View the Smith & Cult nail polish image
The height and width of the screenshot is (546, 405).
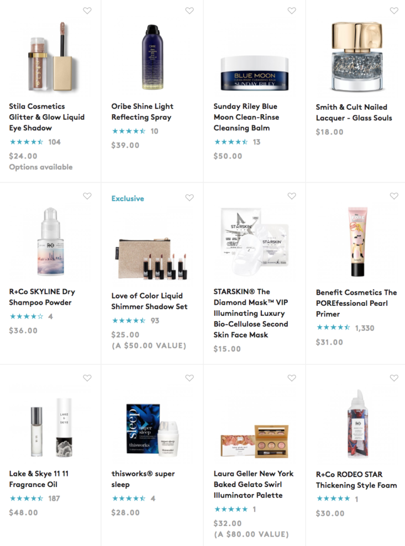point(357,56)
